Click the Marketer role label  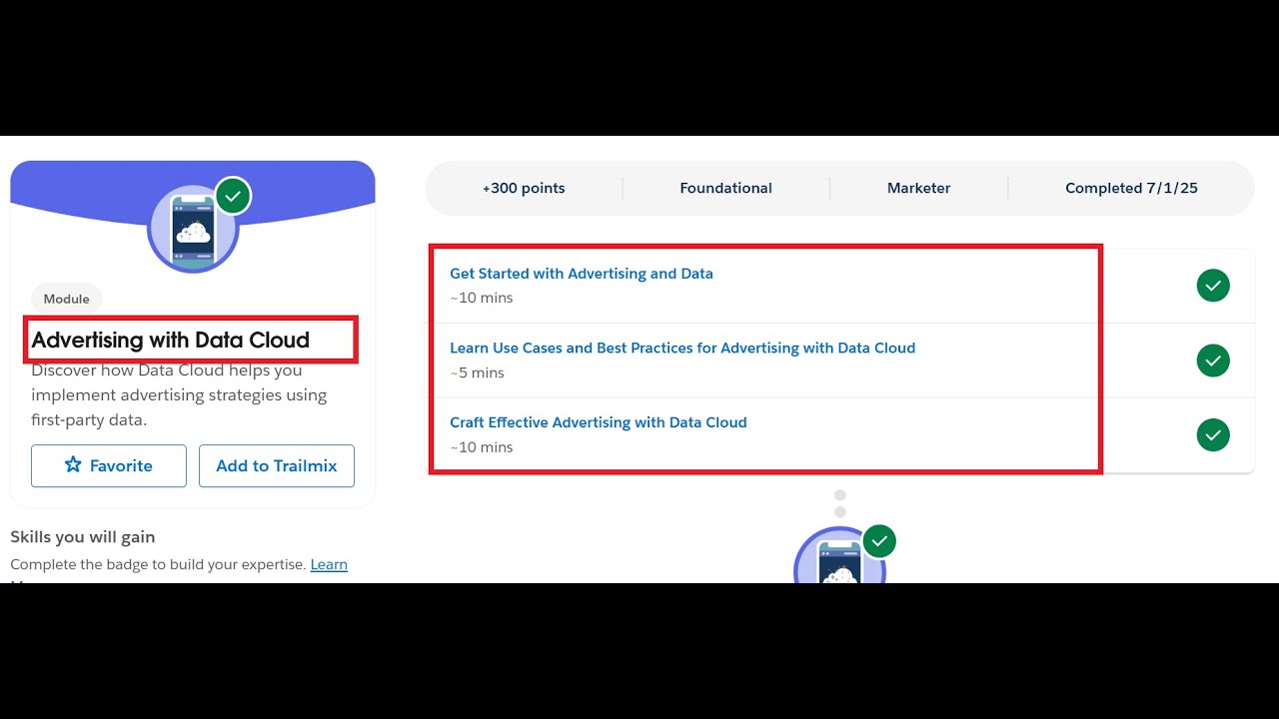[x=919, y=188]
